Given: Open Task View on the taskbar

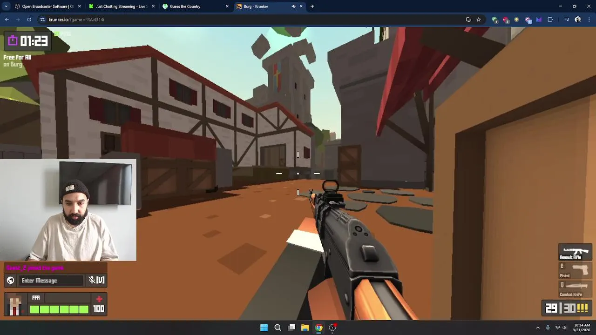Looking at the screenshot, I should click(291, 328).
